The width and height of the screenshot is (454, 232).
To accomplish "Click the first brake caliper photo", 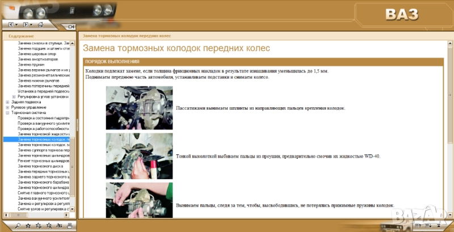I will coord(139,108).
